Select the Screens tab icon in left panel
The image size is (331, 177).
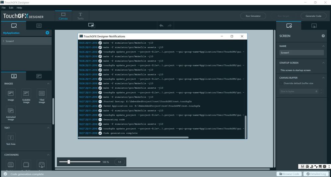14,25
